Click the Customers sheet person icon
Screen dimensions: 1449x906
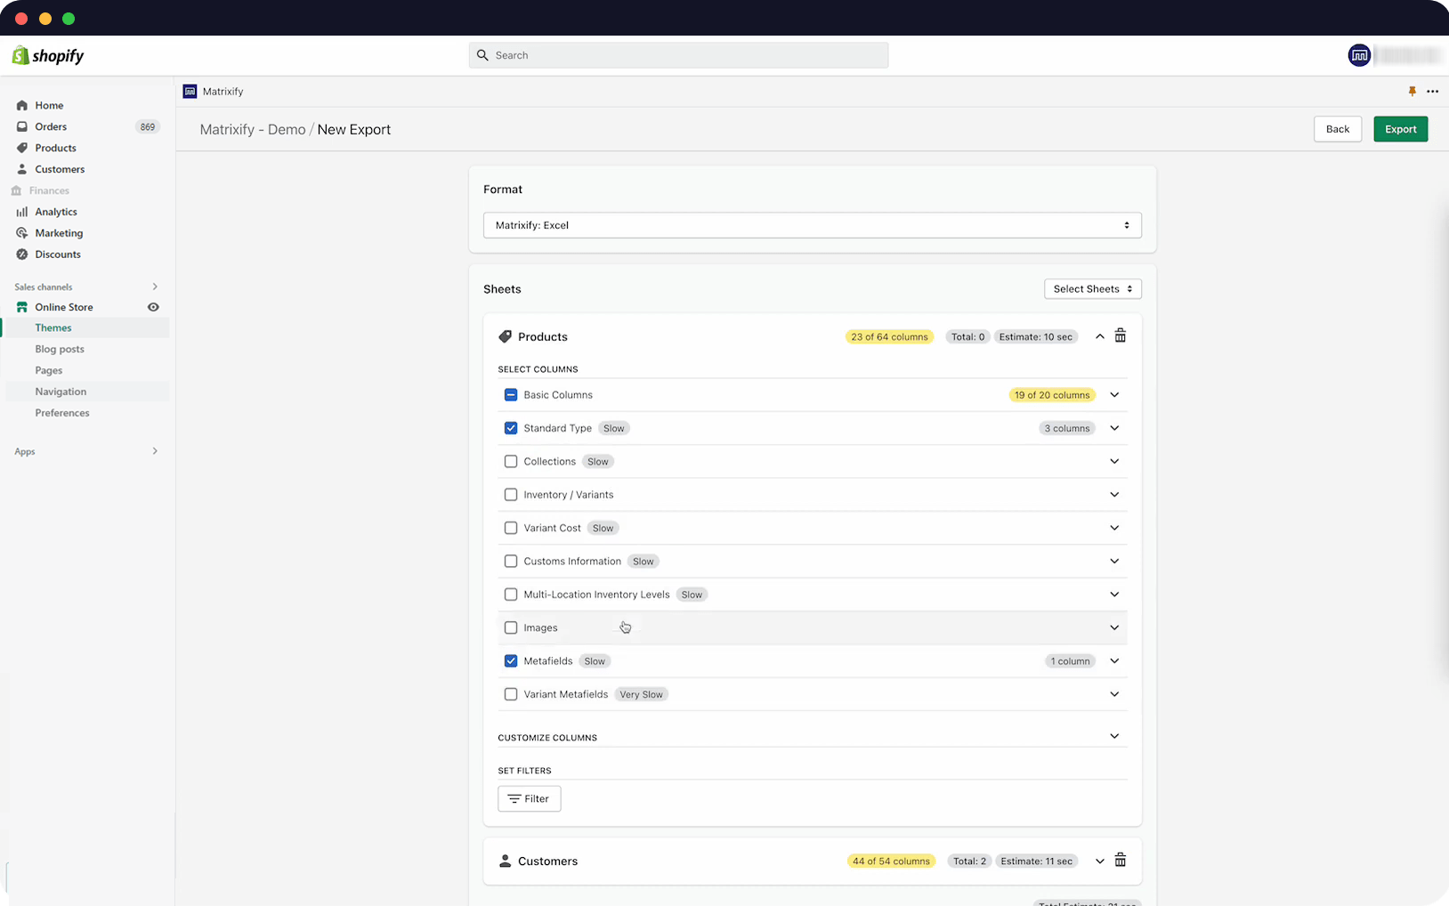[x=505, y=861]
